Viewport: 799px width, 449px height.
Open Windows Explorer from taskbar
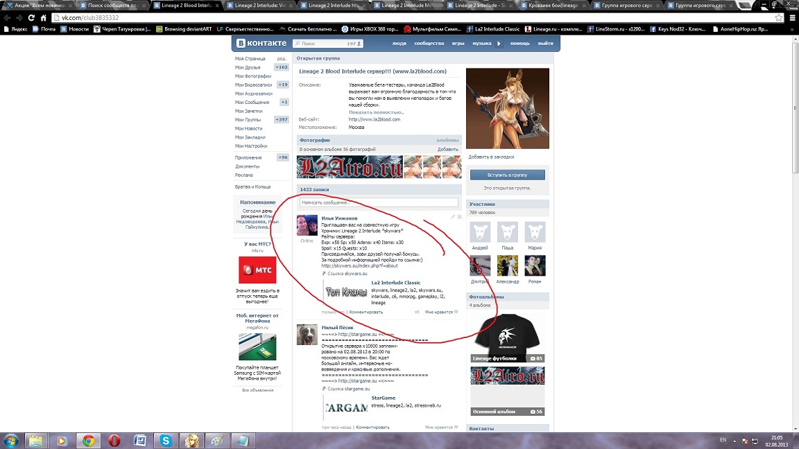tap(35, 441)
